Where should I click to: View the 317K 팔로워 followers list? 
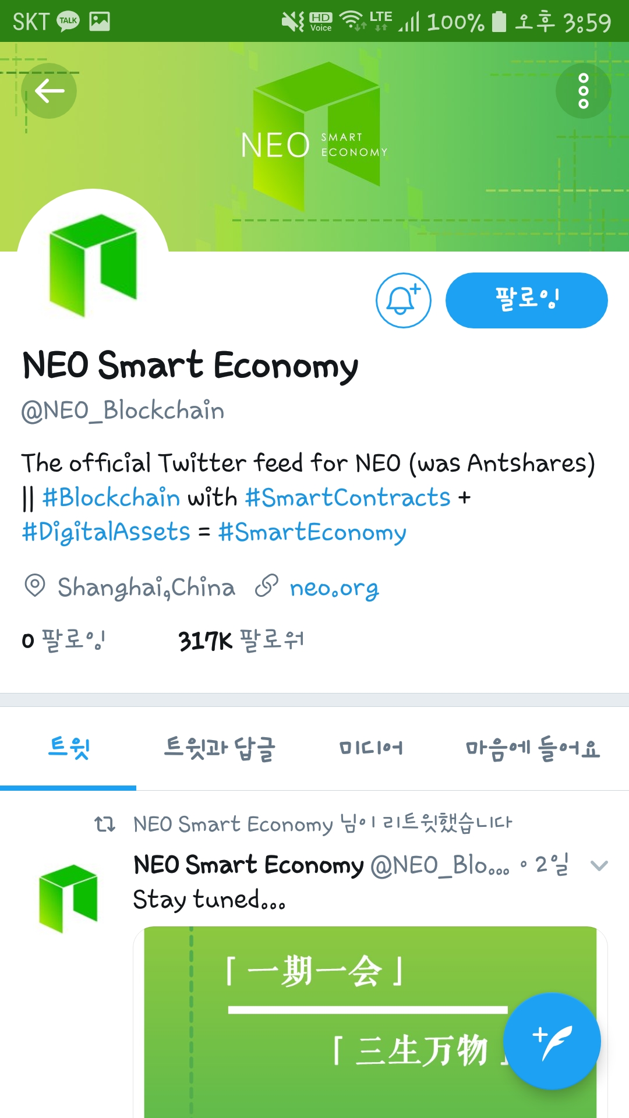[x=241, y=641]
